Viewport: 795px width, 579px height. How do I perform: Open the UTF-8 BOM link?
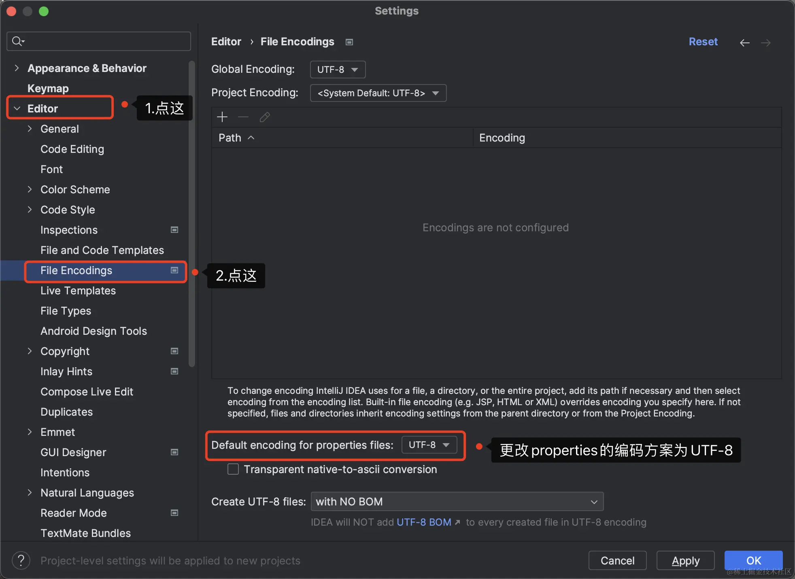pyautogui.click(x=424, y=522)
